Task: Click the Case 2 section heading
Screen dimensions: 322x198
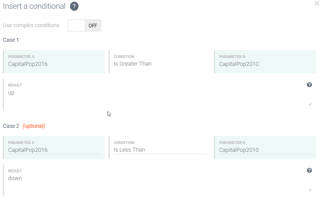Action: coord(11,126)
